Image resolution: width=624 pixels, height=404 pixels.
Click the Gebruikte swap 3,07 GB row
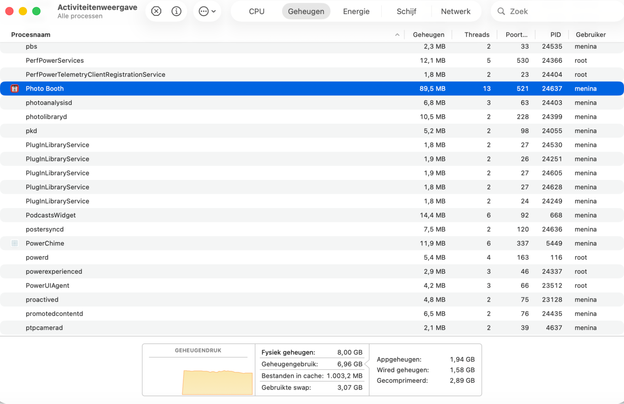pyautogui.click(x=312, y=387)
